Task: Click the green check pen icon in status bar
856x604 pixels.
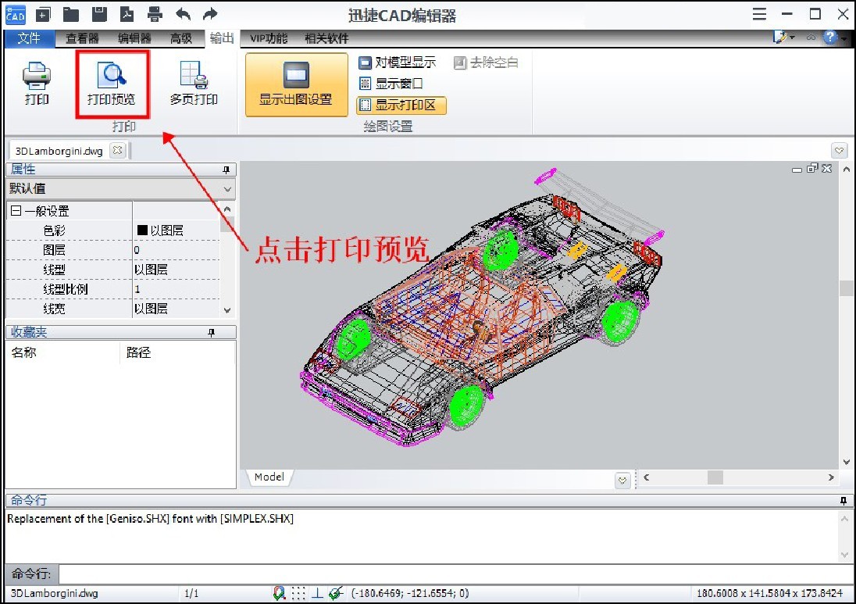Action: click(x=337, y=593)
